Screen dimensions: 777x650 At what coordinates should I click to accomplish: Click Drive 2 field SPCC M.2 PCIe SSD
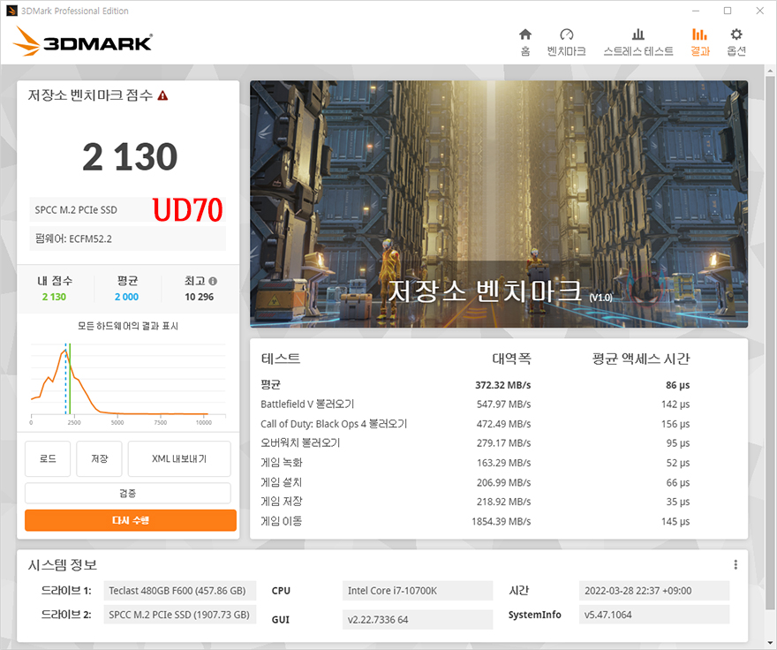[x=180, y=615]
